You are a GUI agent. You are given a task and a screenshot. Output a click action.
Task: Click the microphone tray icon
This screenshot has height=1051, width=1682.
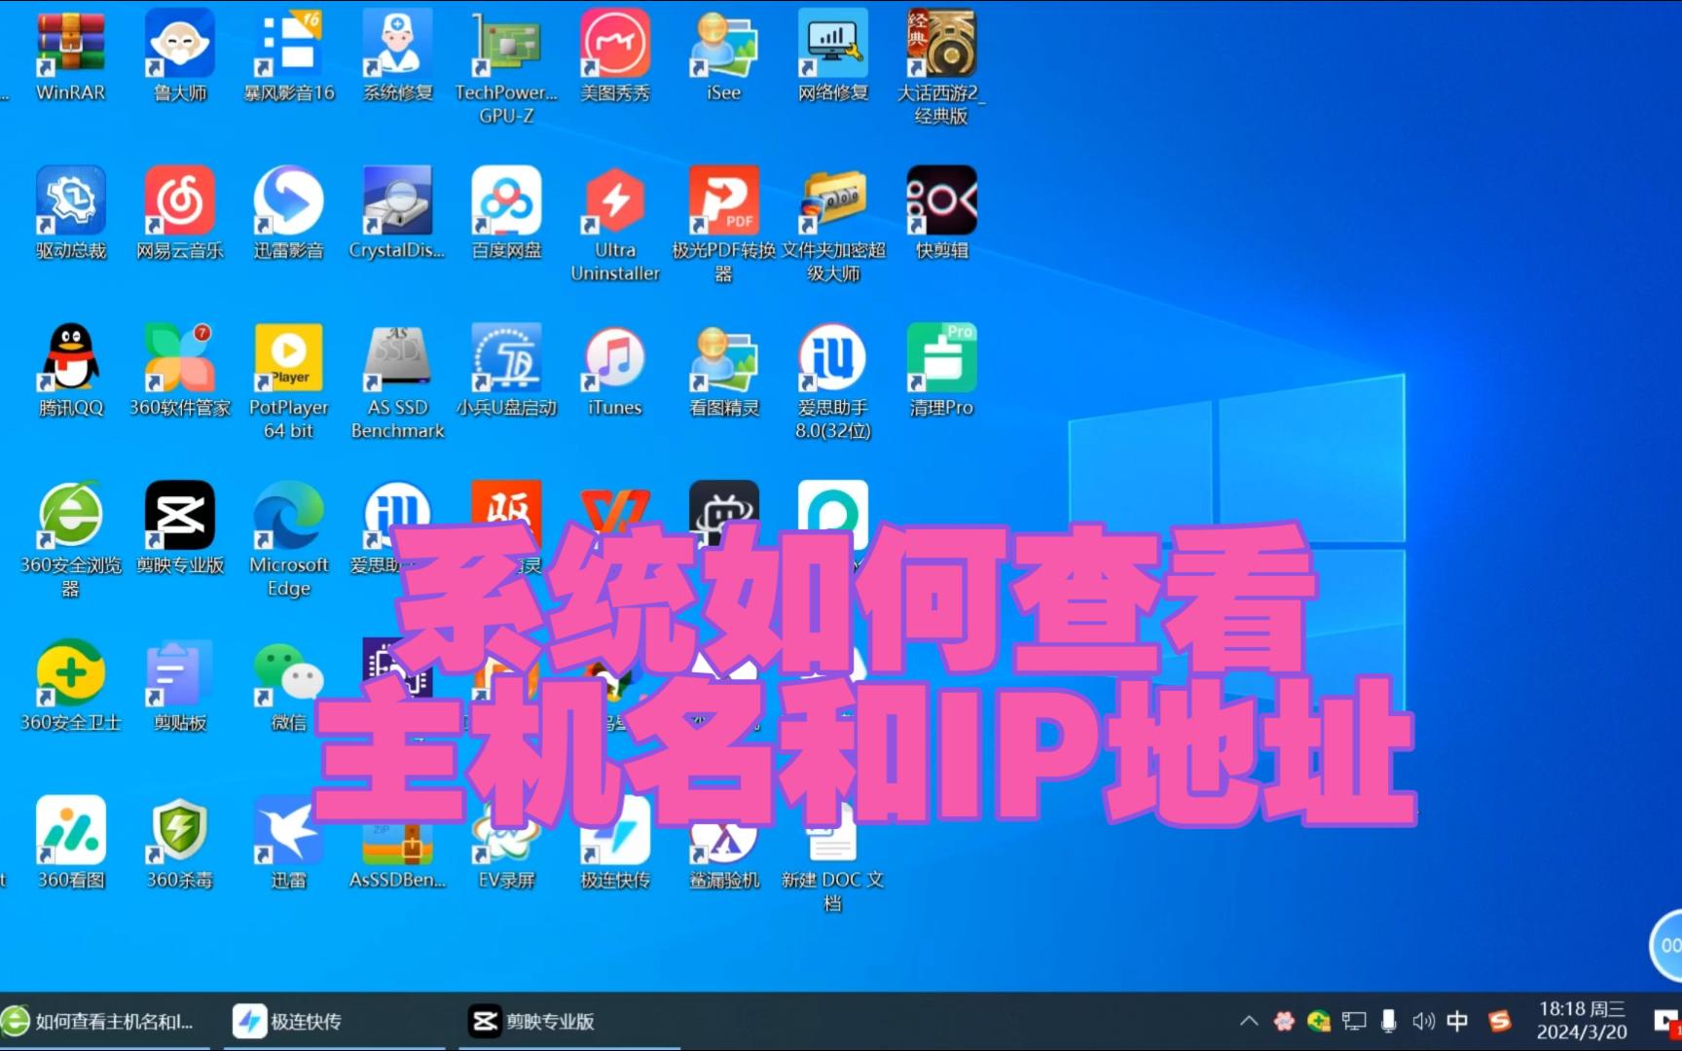click(x=1389, y=1021)
